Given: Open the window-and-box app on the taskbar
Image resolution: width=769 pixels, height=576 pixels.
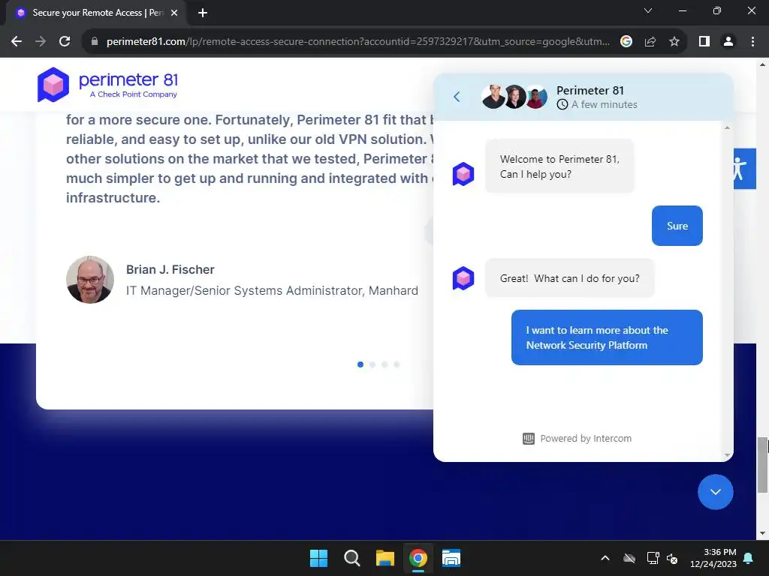Looking at the screenshot, I should pos(451,558).
